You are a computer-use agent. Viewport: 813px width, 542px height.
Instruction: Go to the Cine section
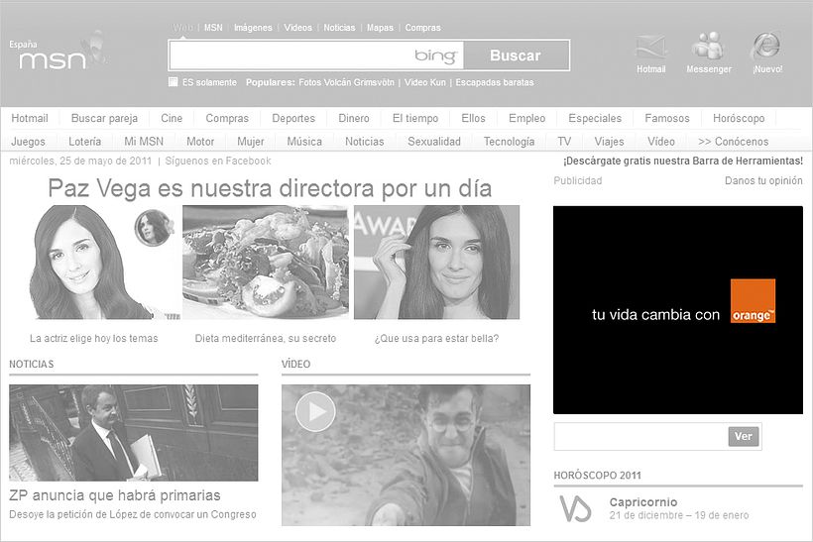172,118
